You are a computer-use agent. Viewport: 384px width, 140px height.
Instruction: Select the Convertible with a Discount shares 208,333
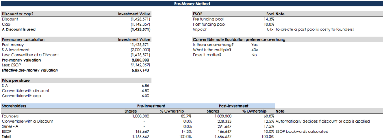[x=225, y=121]
